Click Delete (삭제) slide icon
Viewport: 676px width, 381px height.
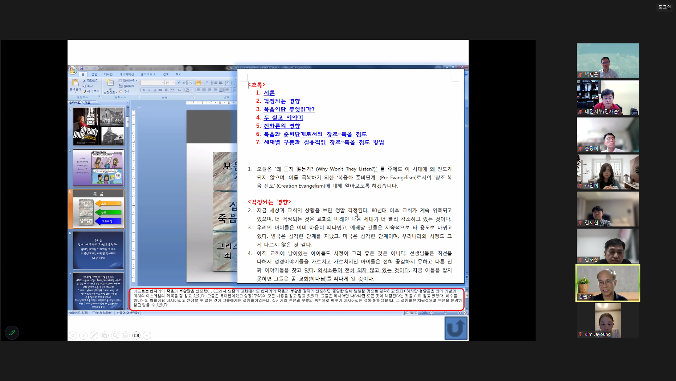[121, 91]
